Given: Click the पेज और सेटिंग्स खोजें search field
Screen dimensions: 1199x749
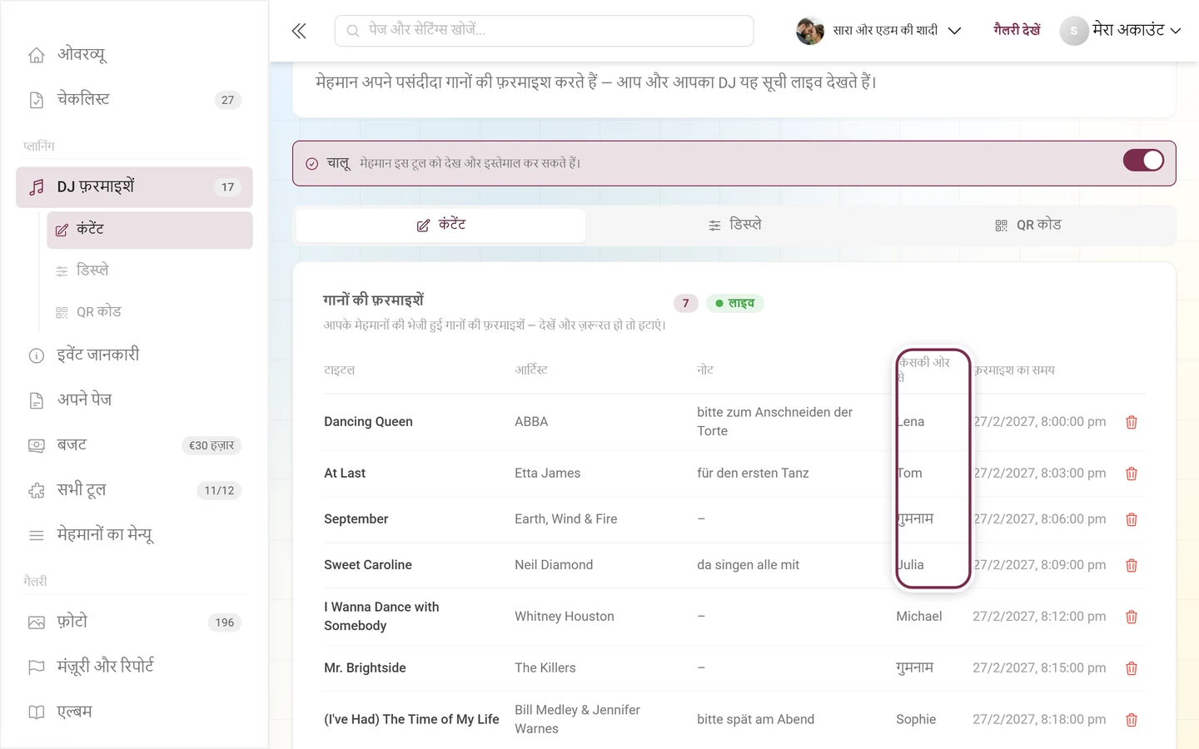Looking at the screenshot, I should click(x=545, y=31).
